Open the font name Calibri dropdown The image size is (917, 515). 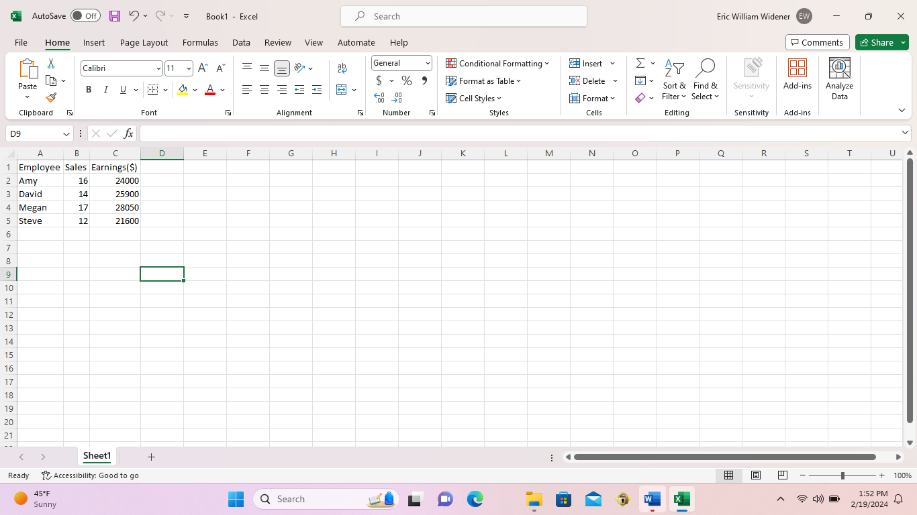click(x=158, y=68)
